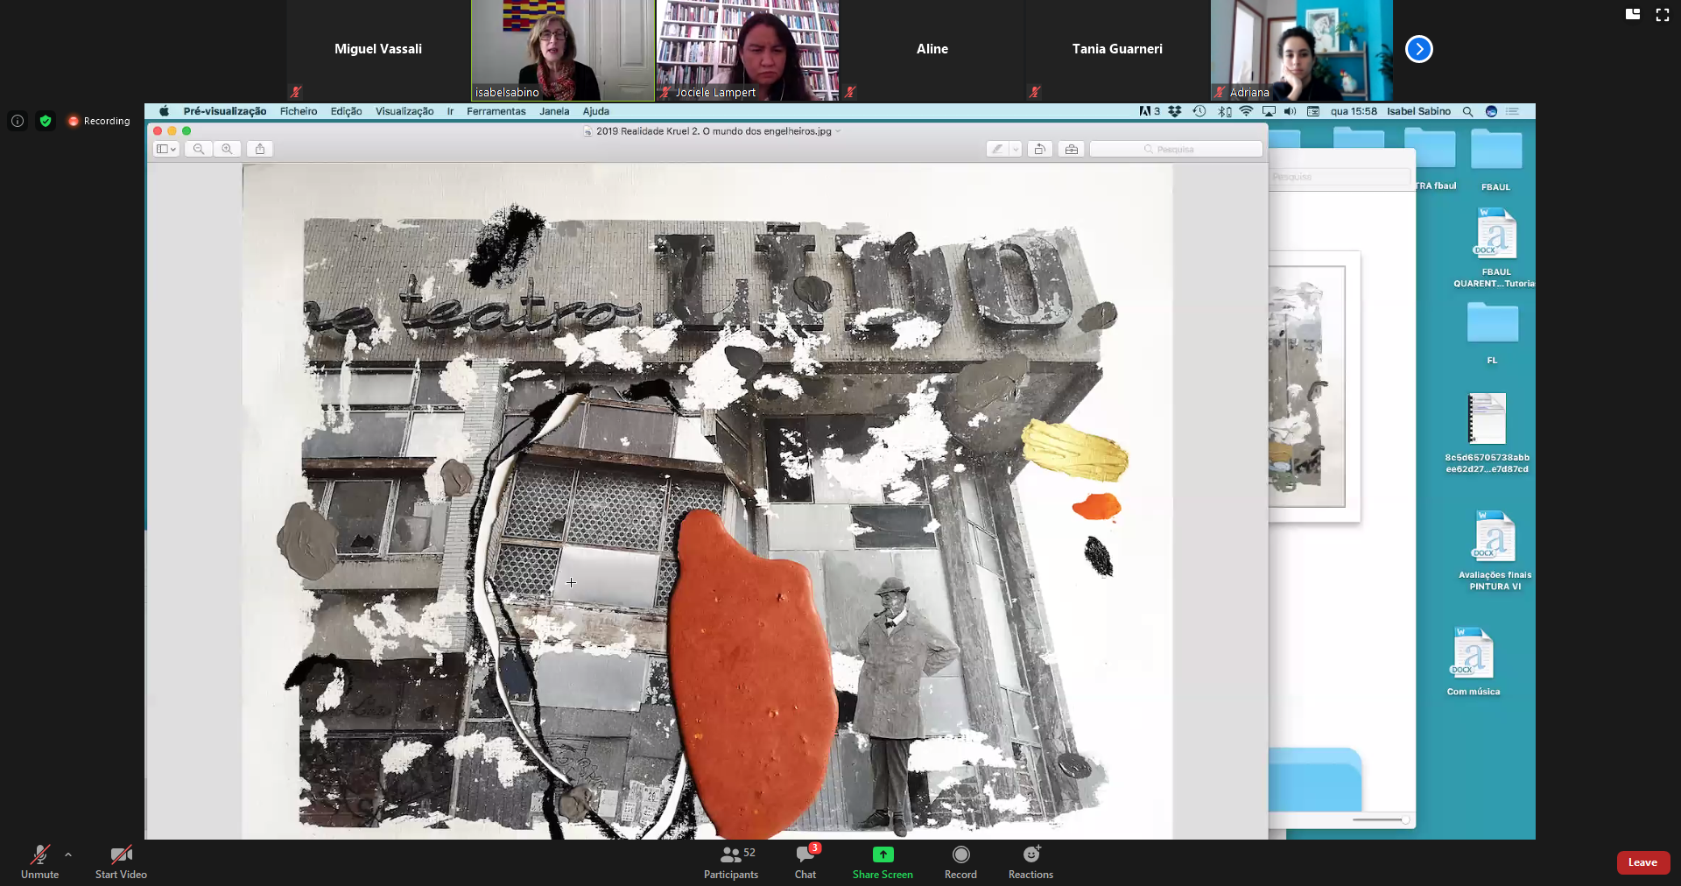The height and width of the screenshot is (886, 1681).
Task: Open the Notification Center icon
Action: (x=1513, y=111)
